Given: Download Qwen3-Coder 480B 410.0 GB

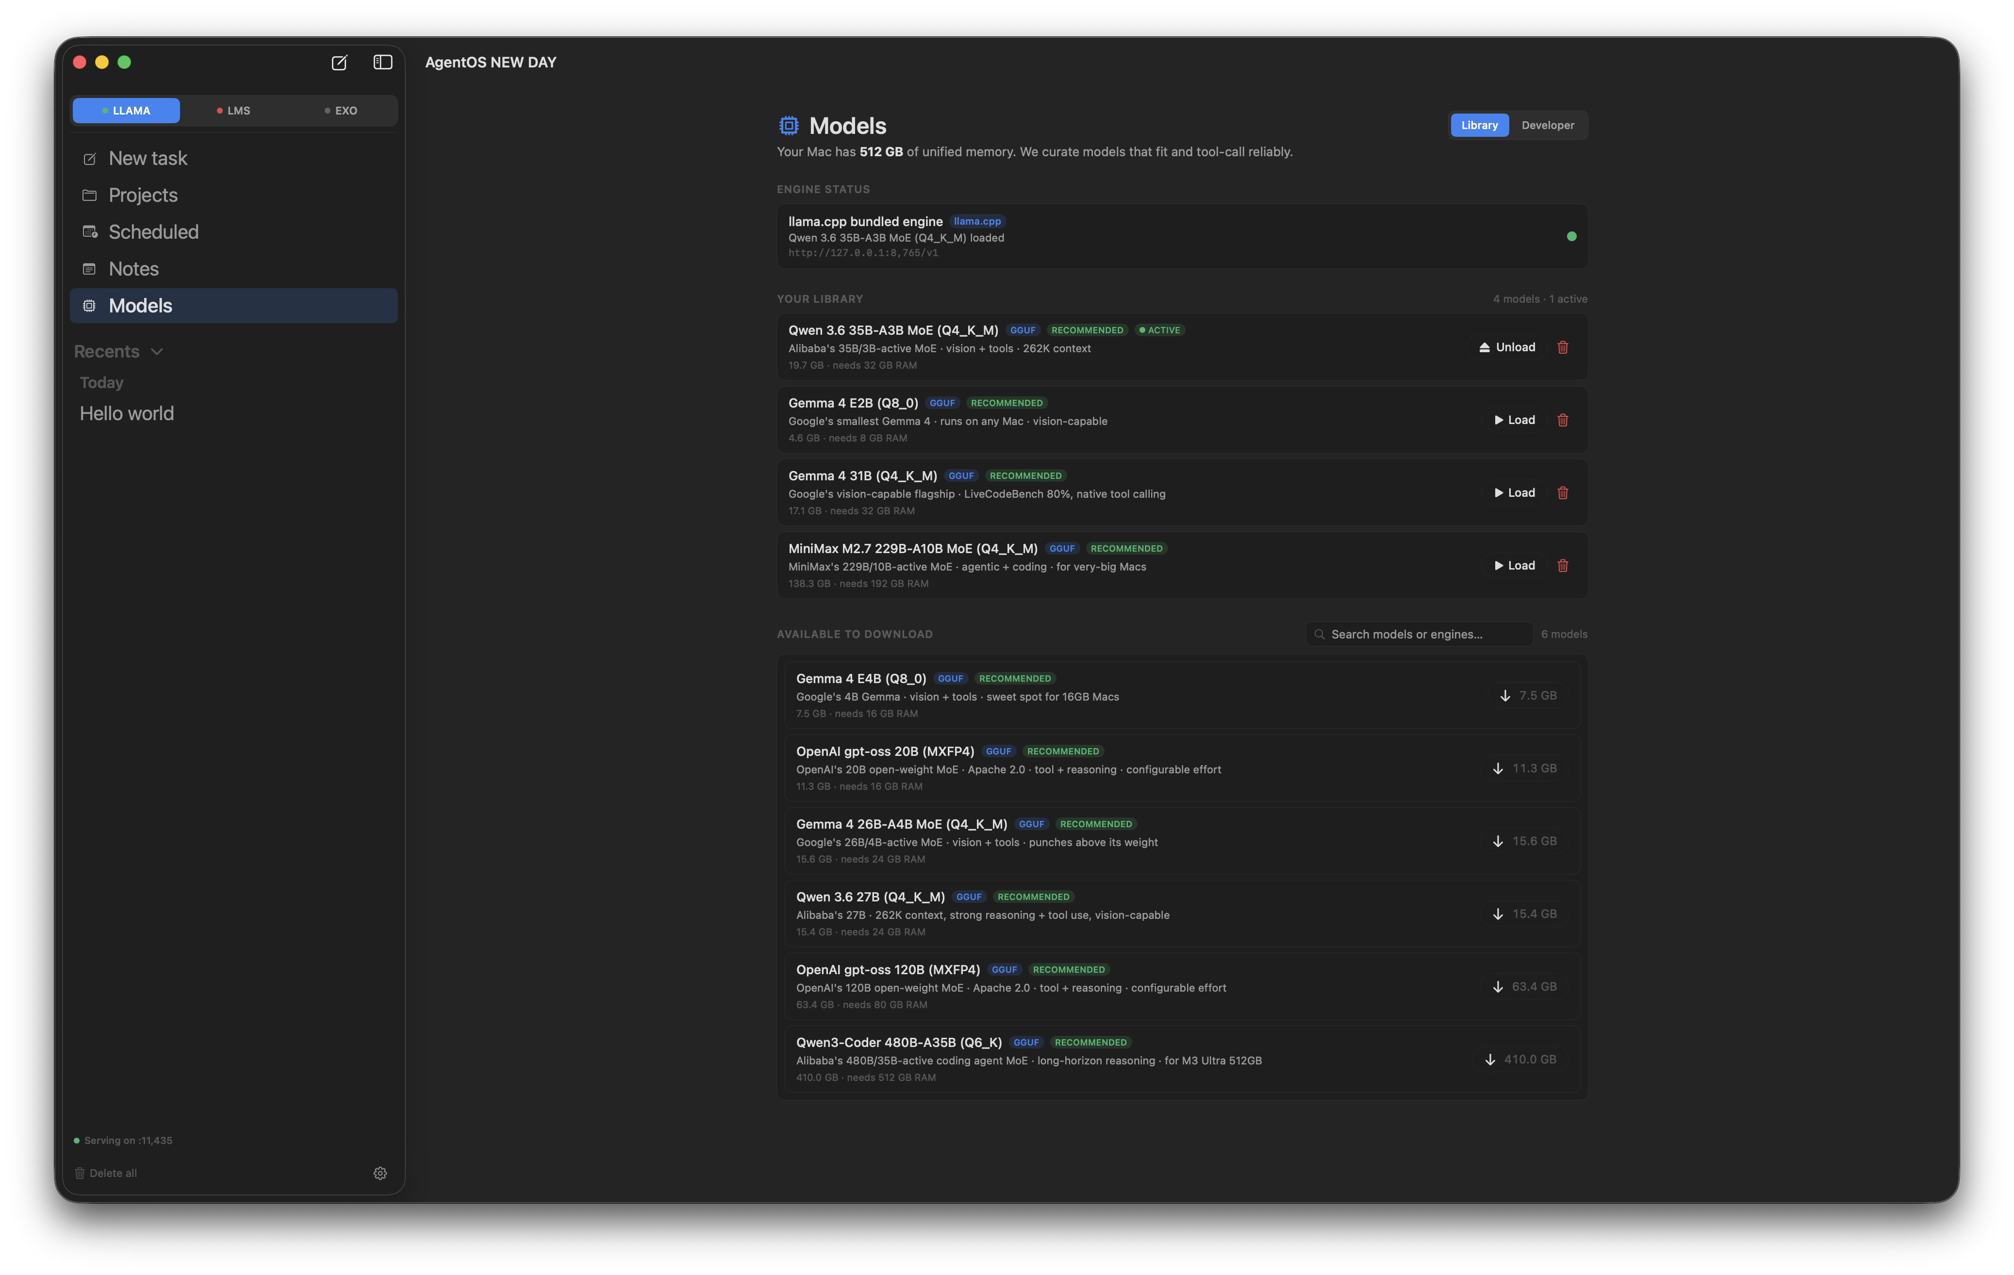Looking at the screenshot, I should [x=1520, y=1059].
